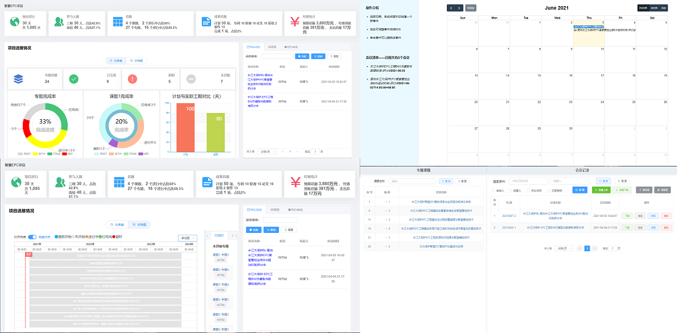677x333 pixels.
Task: Check the fourth filter checkbox in meeting records
Action: click(548, 190)
